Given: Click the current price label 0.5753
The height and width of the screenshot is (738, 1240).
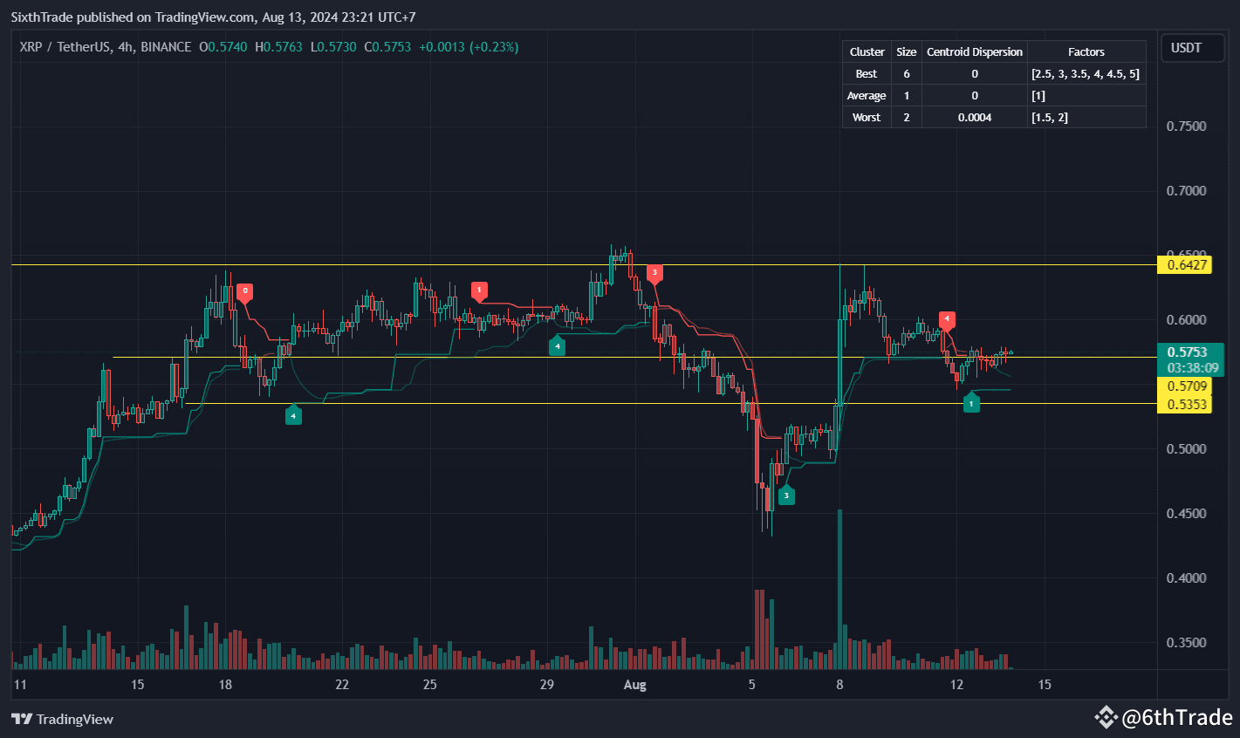Looking at the screenshot, I should pos(1187,352).
